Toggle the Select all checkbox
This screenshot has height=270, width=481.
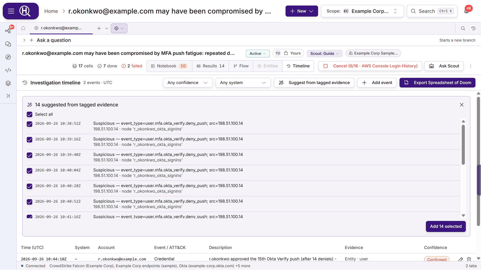pyautogui.click(x=29, y=114)
